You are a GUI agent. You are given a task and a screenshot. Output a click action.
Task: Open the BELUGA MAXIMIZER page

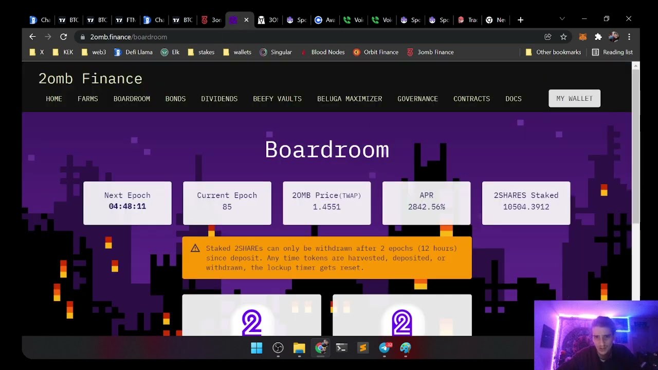(350, 99)
